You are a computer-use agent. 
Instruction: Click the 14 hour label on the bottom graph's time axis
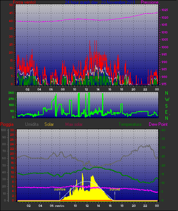[x=98, y=206]
